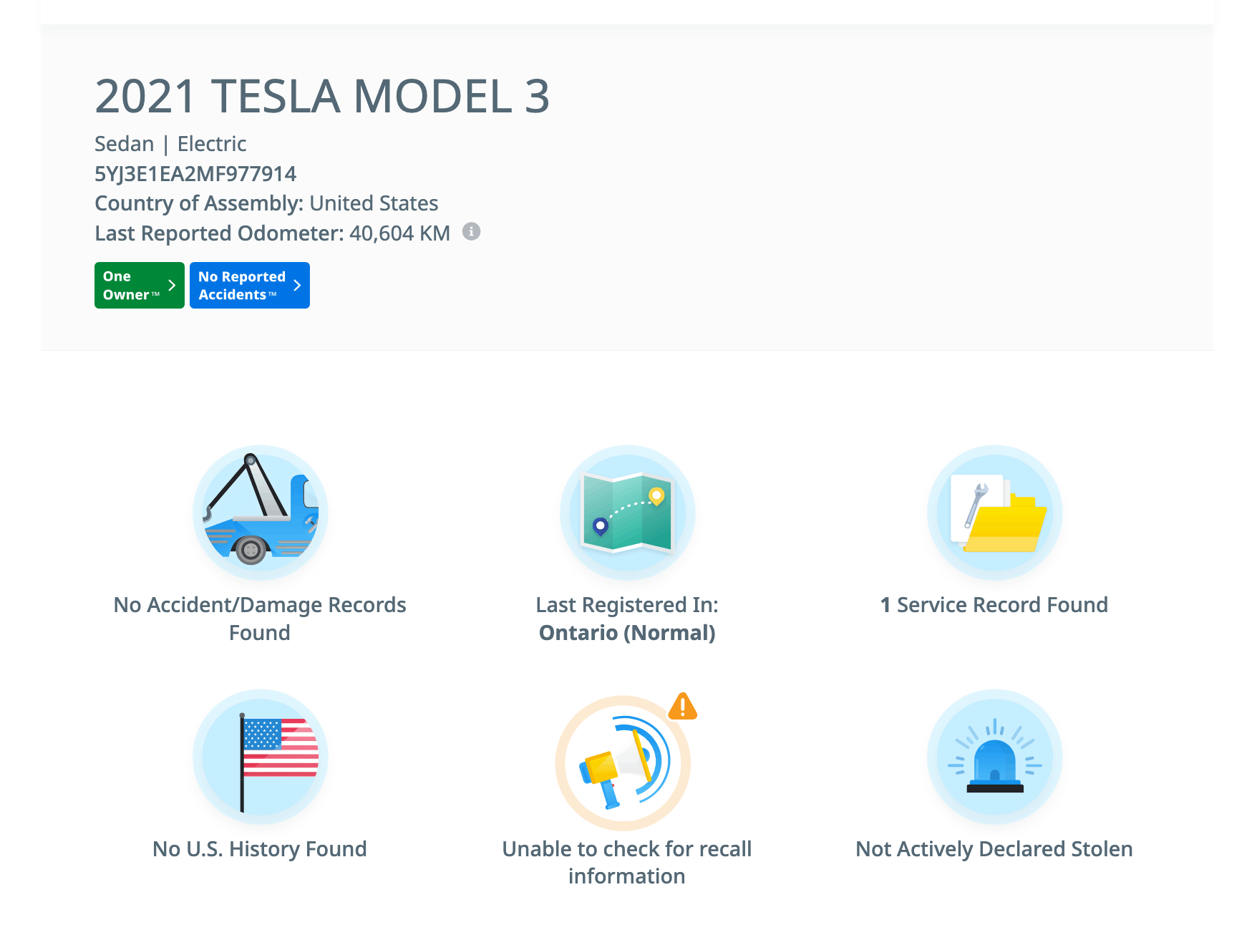Expand the One Owner chevron arrow
This screenshot has height=925, width=1257.
pyautogui.click(x=172, y=285)
